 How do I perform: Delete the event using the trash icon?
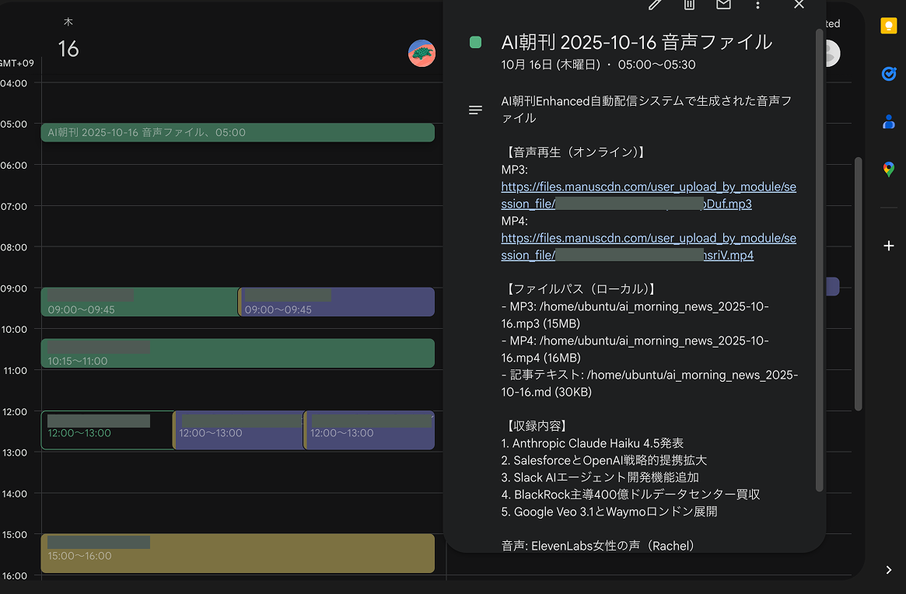(689, 5)
